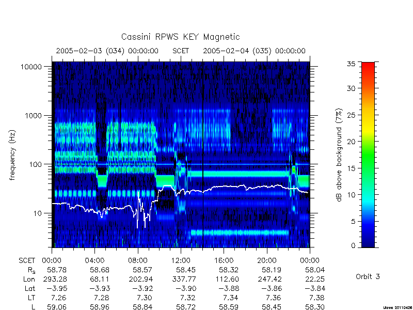Click the 'Lat' row label

(30, 288)
